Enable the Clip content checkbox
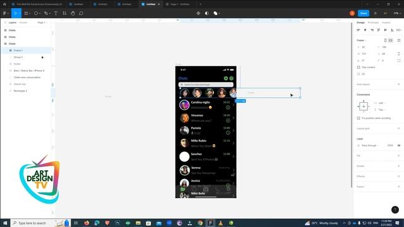 tap(359, 67)
